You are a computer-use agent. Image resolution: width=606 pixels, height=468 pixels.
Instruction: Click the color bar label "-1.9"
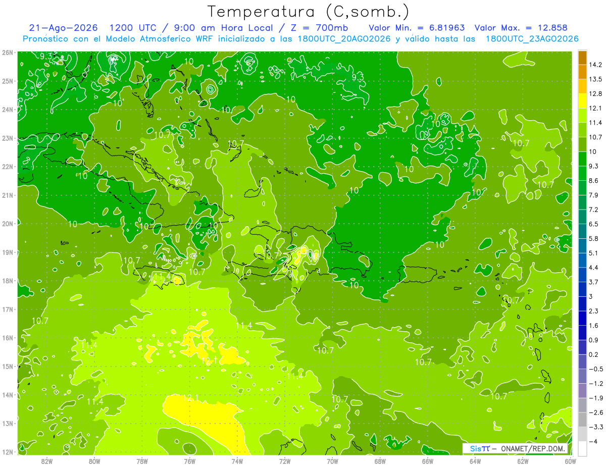(x=595, y=398)
